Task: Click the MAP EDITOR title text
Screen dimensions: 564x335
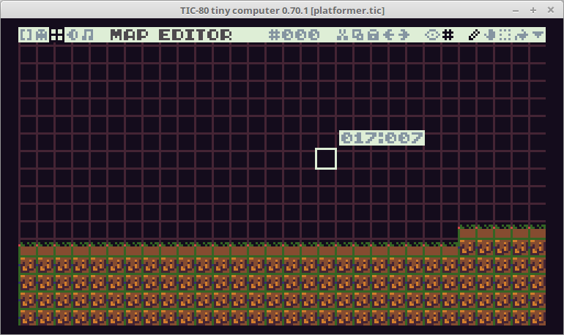Action: (x=171, y=35)
